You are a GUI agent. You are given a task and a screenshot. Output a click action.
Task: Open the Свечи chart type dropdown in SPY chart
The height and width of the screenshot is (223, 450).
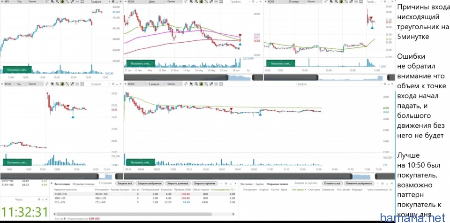tap(36, 2)
